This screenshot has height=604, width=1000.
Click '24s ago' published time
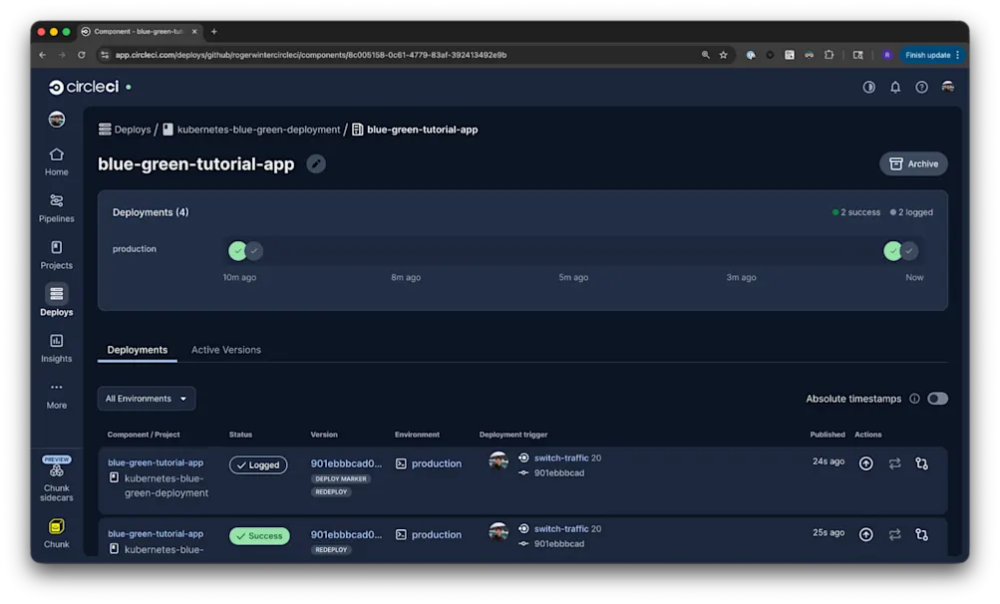829,461
